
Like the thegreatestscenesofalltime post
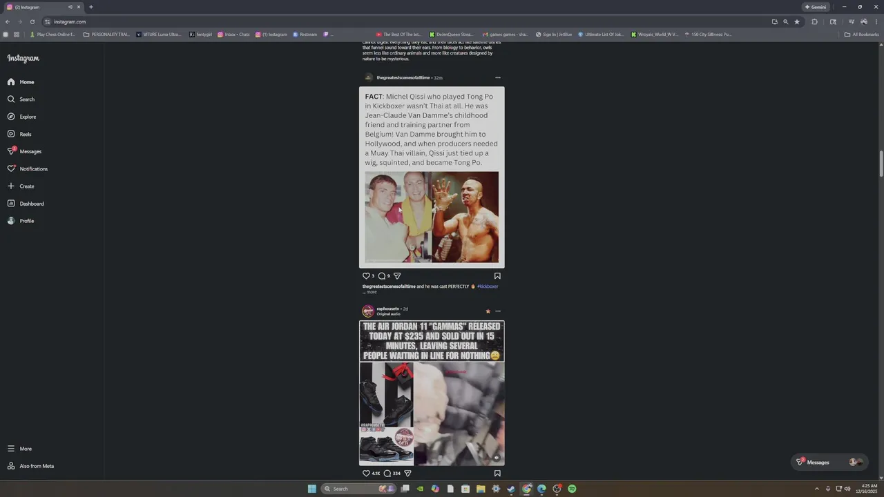click(x=366, y=276)
